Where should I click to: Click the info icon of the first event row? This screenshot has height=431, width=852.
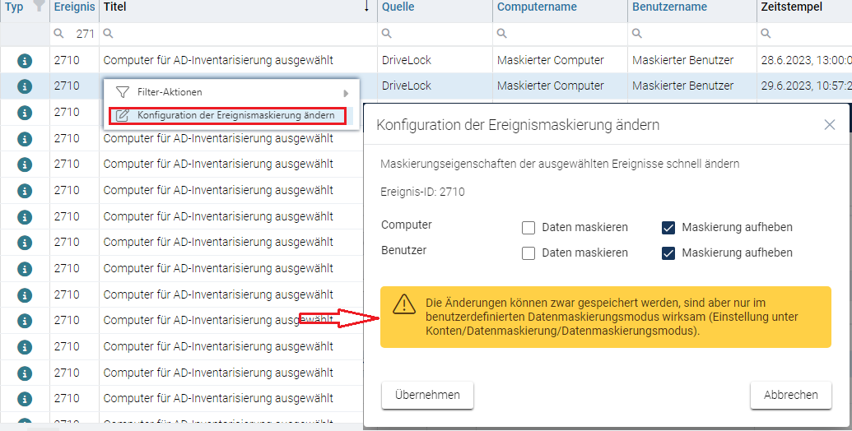[x=25, y=60]
